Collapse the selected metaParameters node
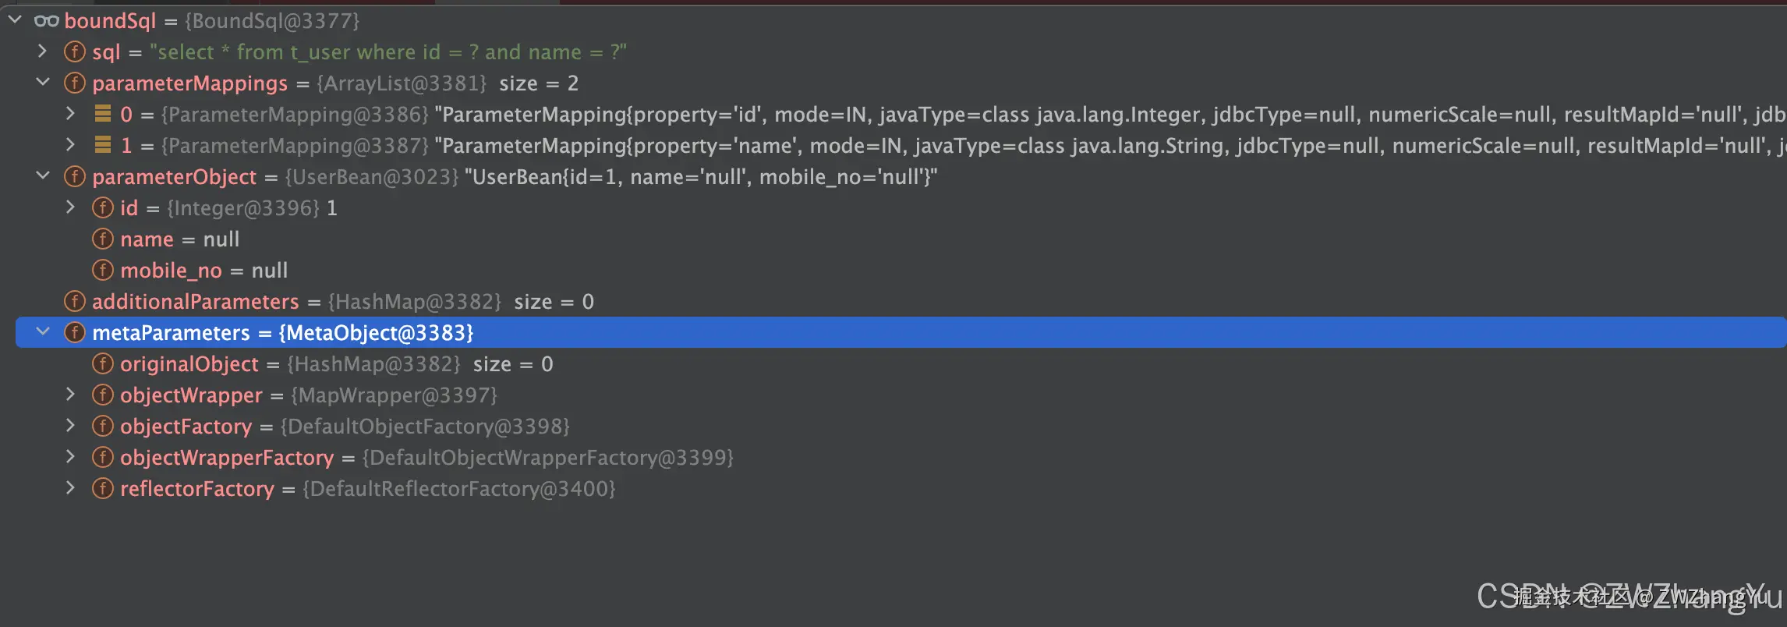 pos(43,332)
